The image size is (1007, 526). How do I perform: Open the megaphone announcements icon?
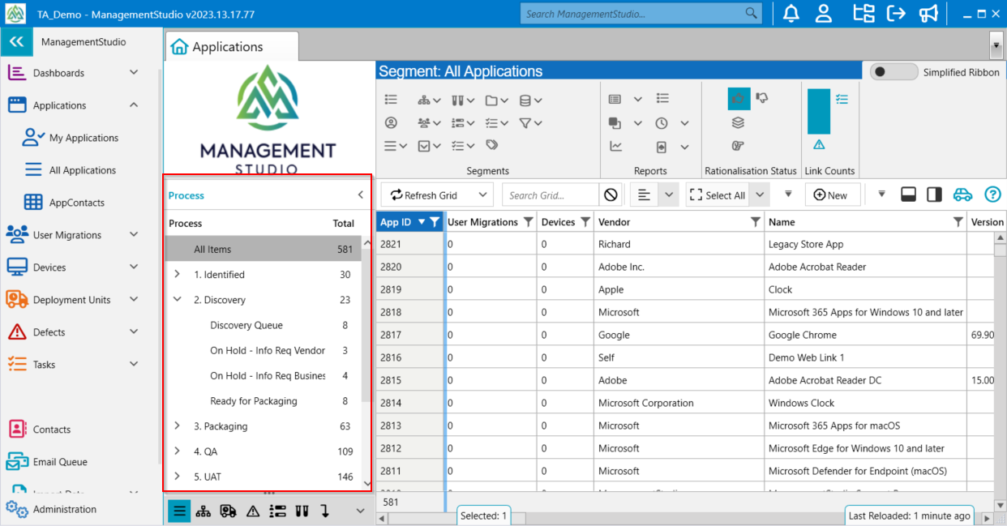pos(928,14)
